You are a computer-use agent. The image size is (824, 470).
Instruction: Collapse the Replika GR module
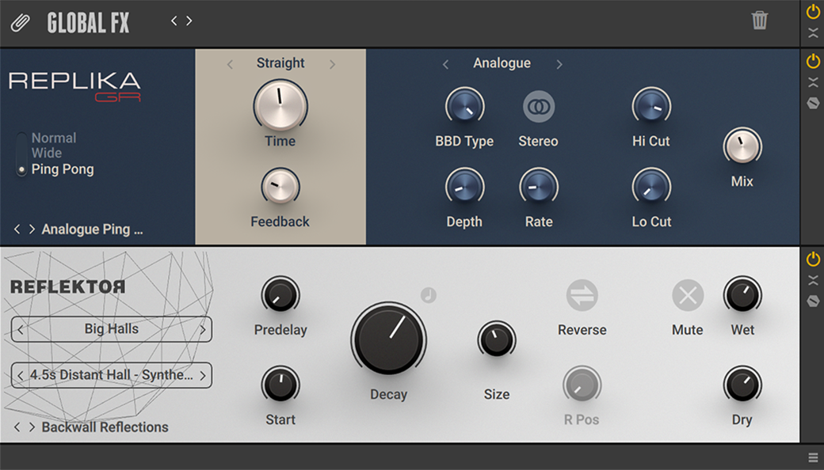pyautogui.click(x=813, y=82)
